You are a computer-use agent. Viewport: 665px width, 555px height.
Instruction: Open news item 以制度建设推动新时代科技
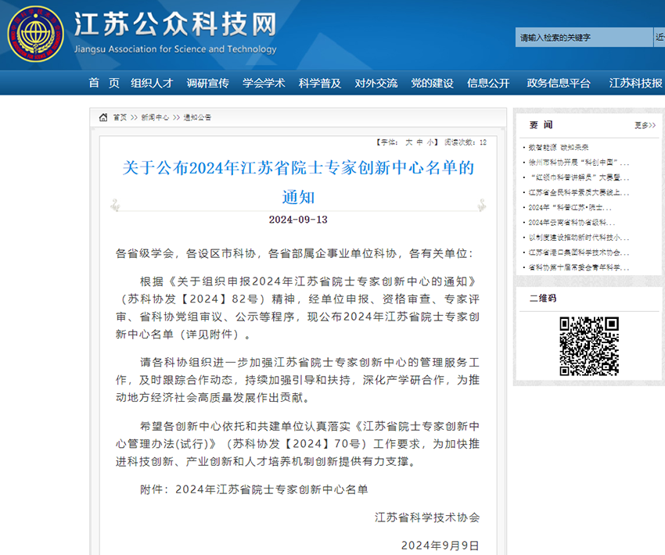[x=578, y=238]
